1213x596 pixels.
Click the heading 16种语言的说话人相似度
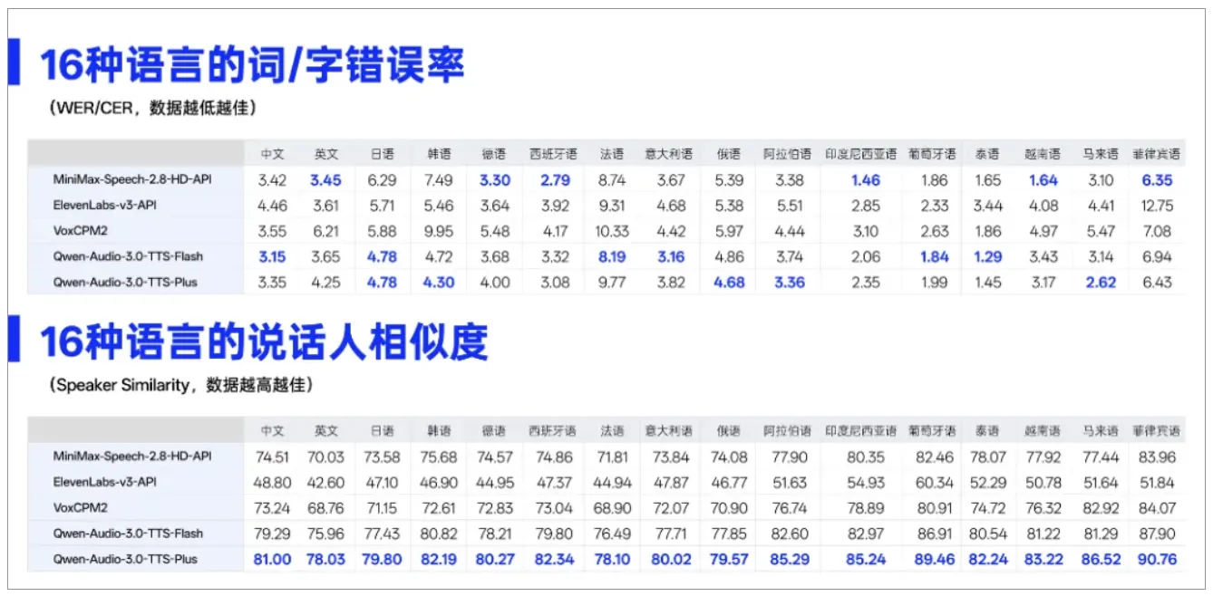(x=263, y=341)
